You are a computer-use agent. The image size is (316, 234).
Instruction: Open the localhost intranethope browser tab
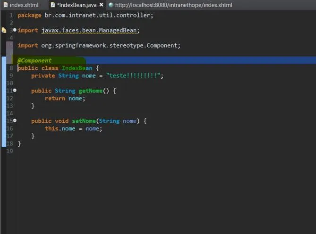pos(171,5)
